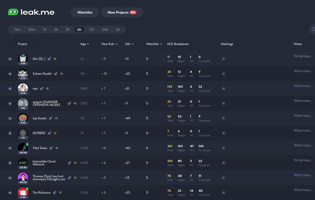Click the +49 24h value for Jup Studio

tap(128, 118)
